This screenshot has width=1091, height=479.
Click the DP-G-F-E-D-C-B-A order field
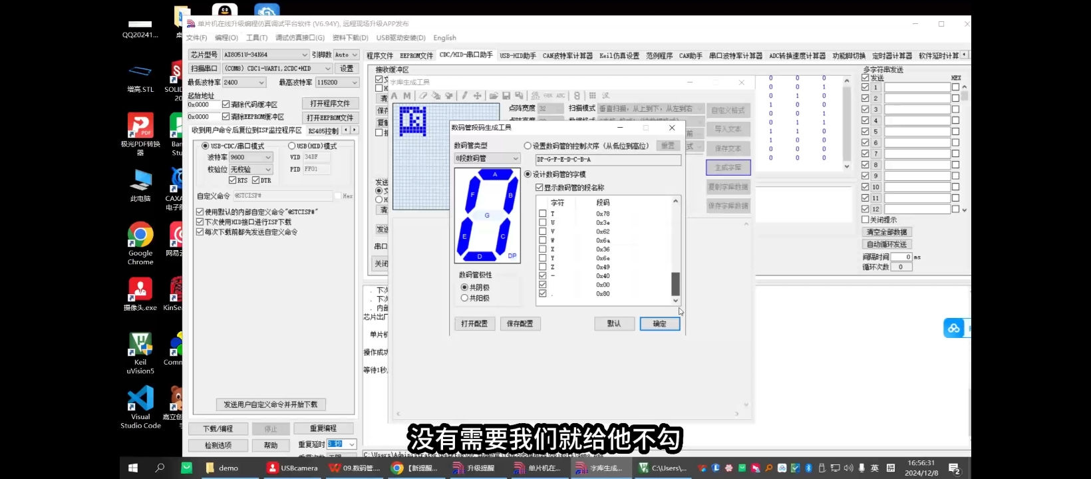tap(608, 160)
